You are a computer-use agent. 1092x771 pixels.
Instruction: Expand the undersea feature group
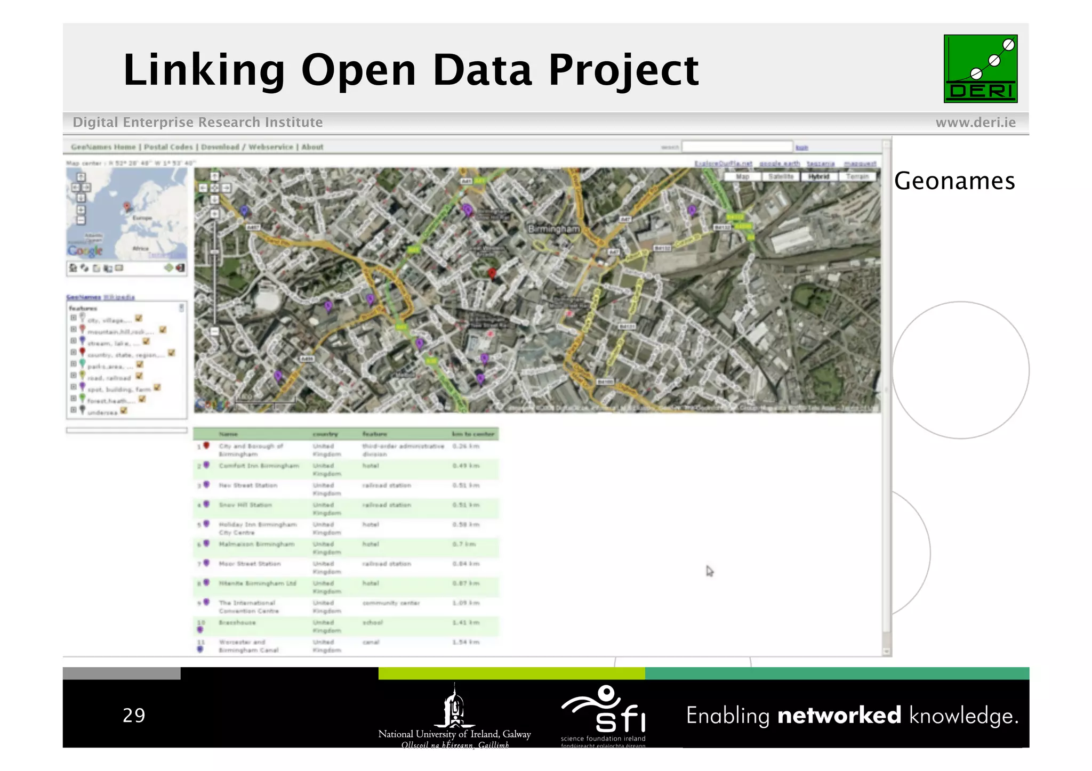74,410
